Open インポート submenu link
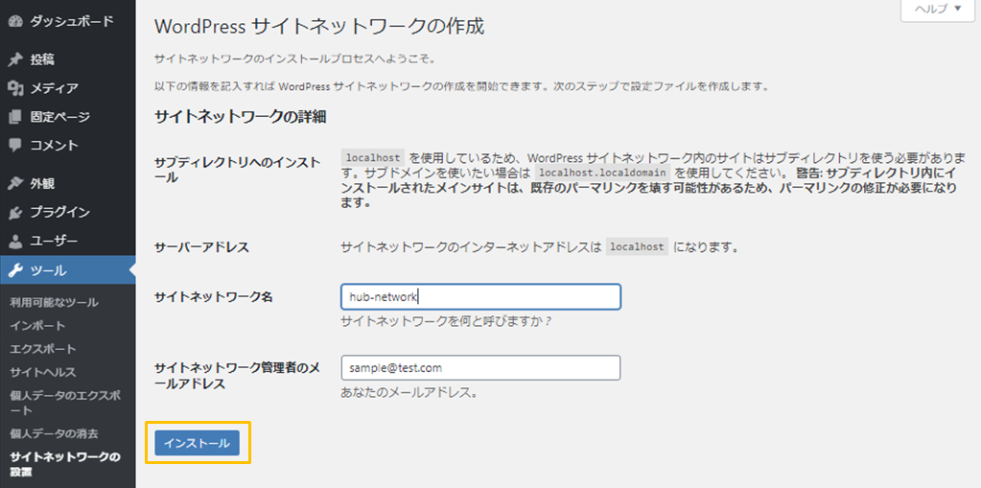This screenshot has height=488, width=981. tap(37, 325)
